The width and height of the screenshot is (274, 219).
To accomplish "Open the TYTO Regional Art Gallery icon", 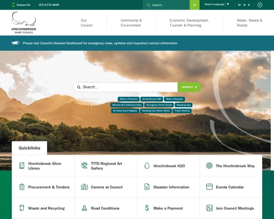I will pyautogui.click(x=84, y=166).
